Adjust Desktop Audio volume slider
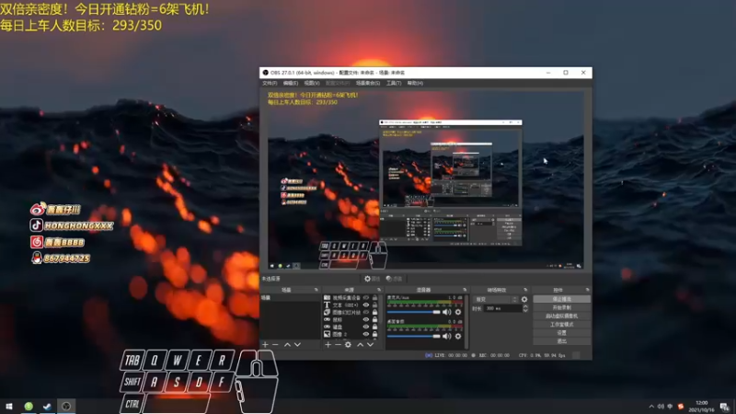The height and width of the screenshot is (414, 736). click(413, 336)
